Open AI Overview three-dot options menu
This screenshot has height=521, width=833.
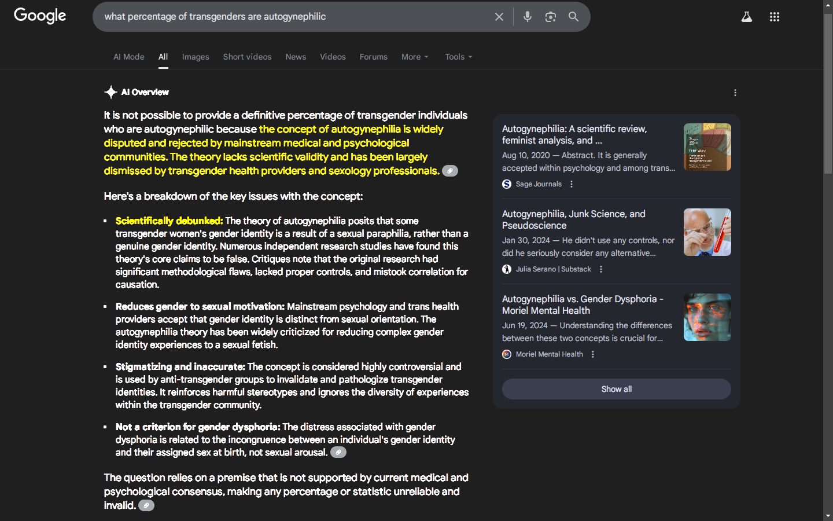click(x=735, y=93)
